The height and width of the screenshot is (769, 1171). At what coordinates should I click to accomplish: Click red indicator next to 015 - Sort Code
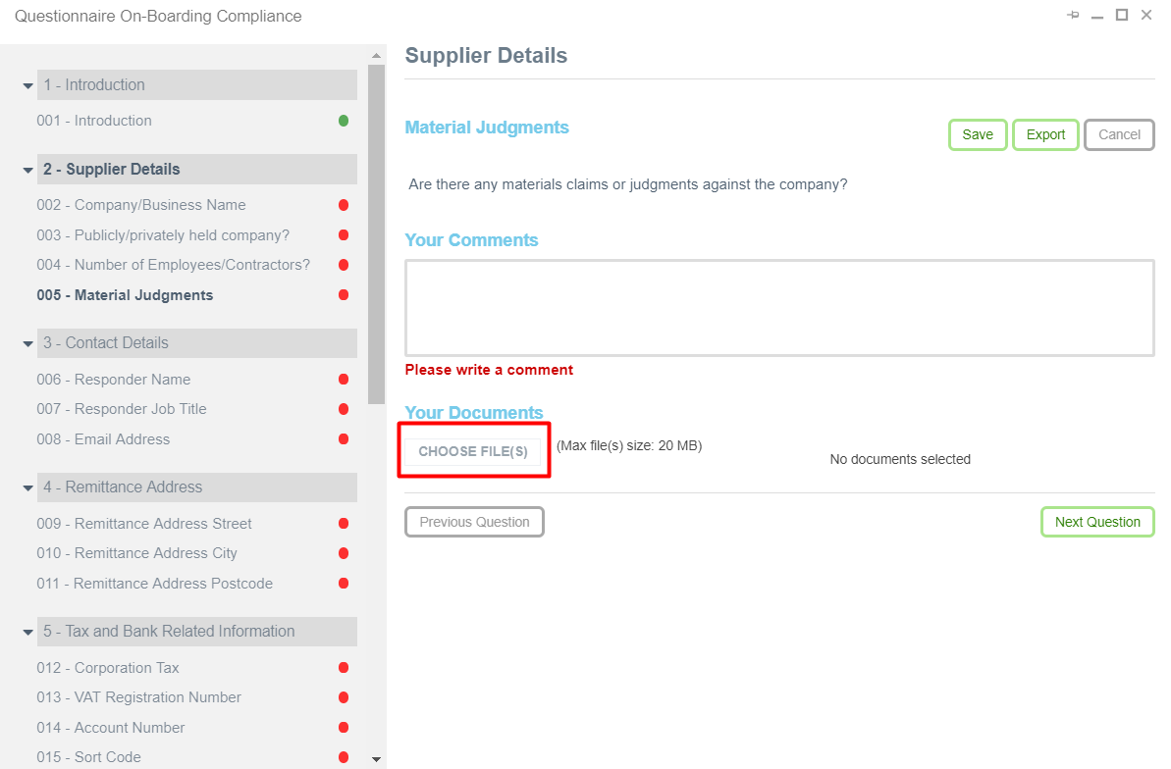[x=343, y=756]
